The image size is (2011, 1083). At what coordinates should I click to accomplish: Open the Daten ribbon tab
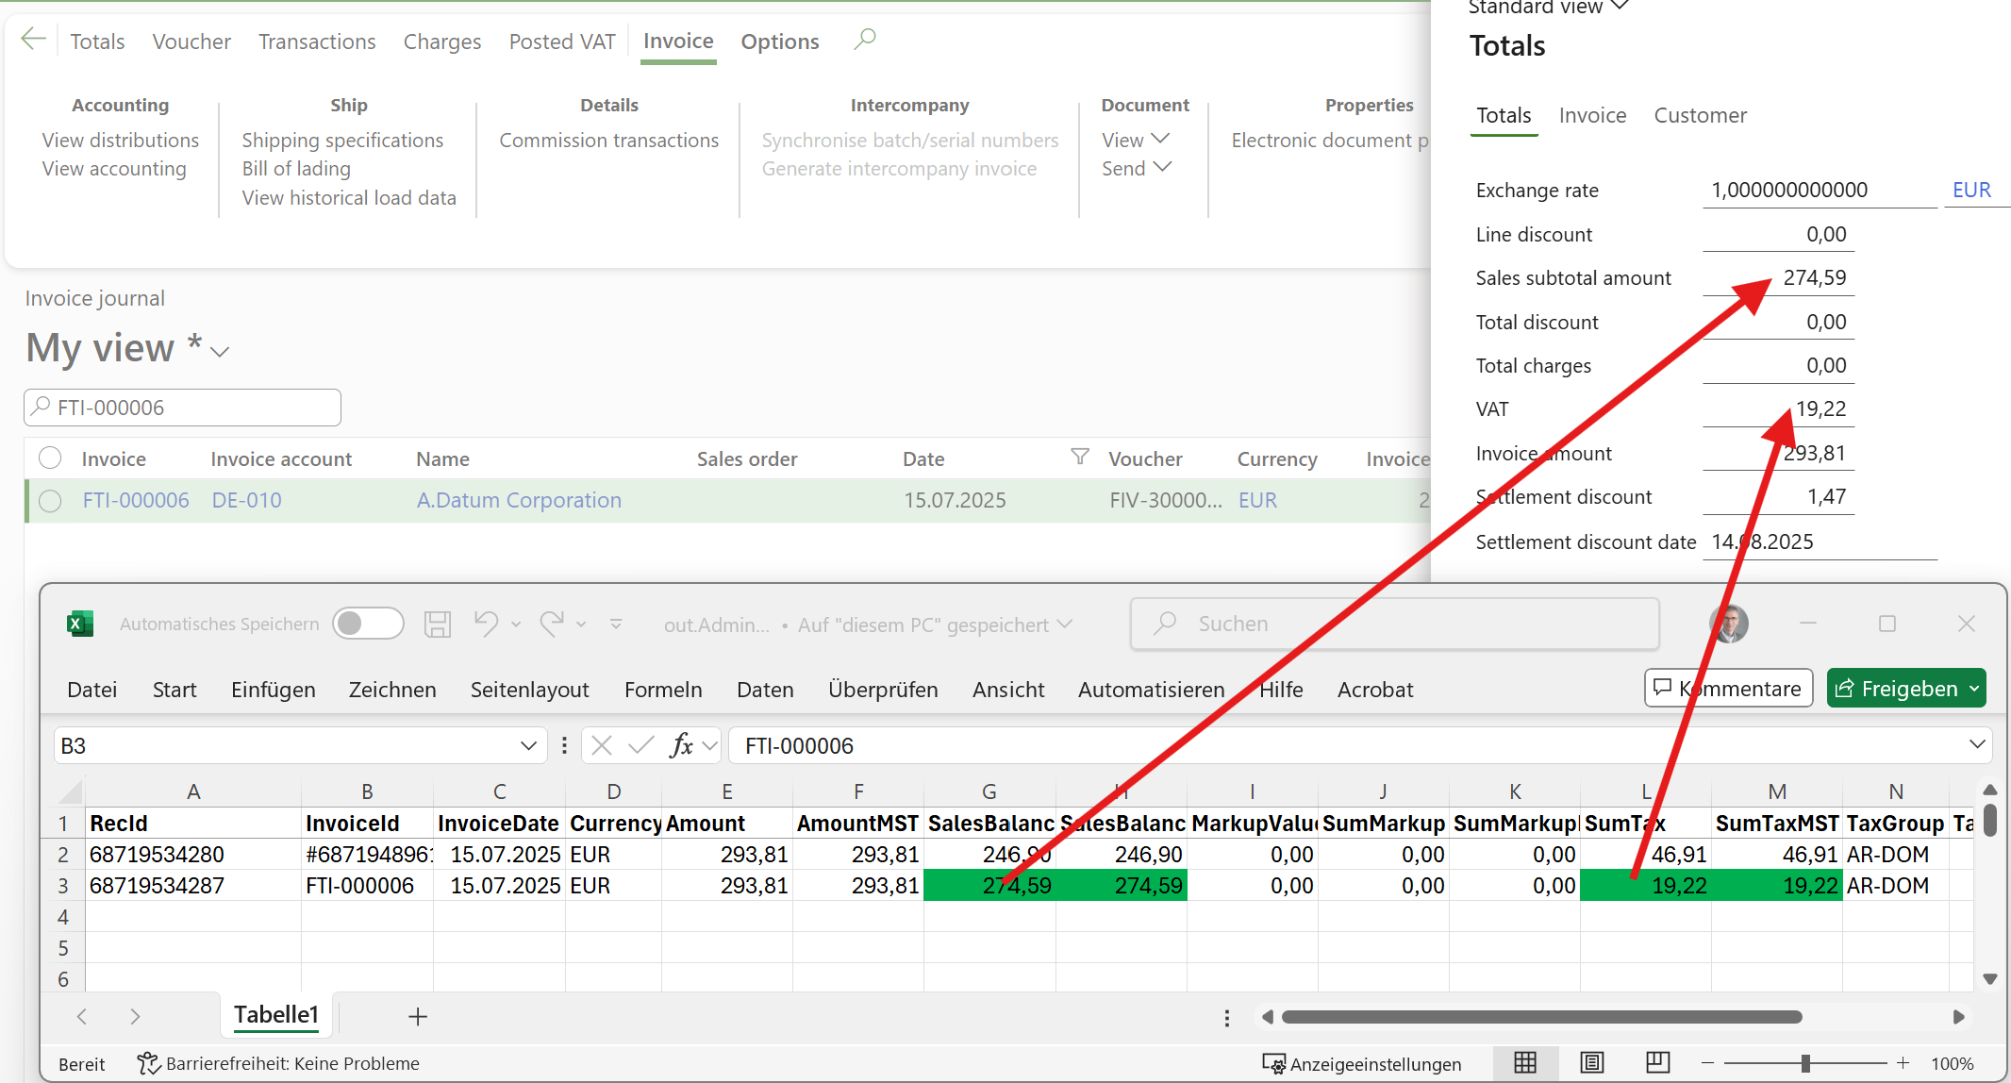(765, 690)
